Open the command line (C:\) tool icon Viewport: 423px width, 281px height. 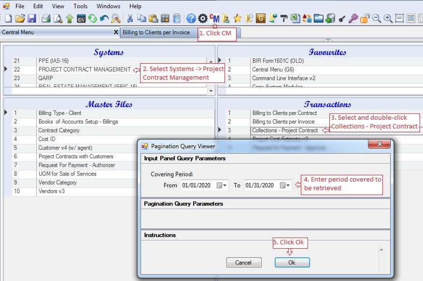coord(81,18)
